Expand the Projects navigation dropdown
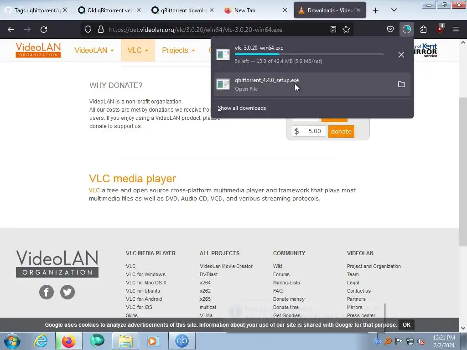 (x=178, y=50)
